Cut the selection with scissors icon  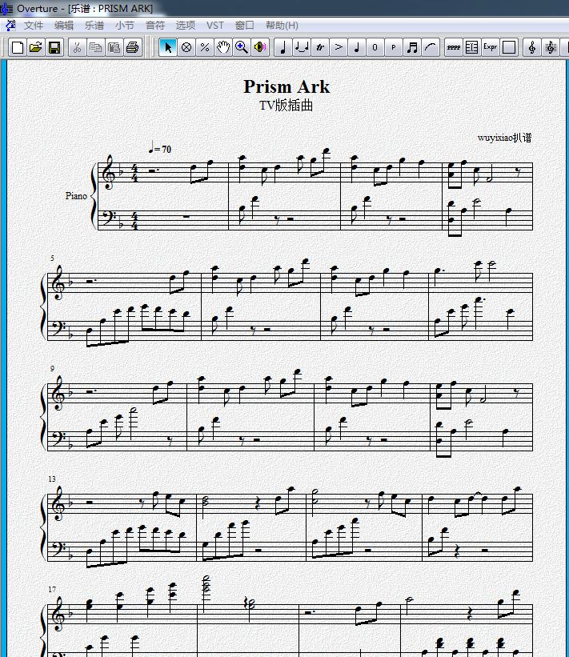coord(77,47)
